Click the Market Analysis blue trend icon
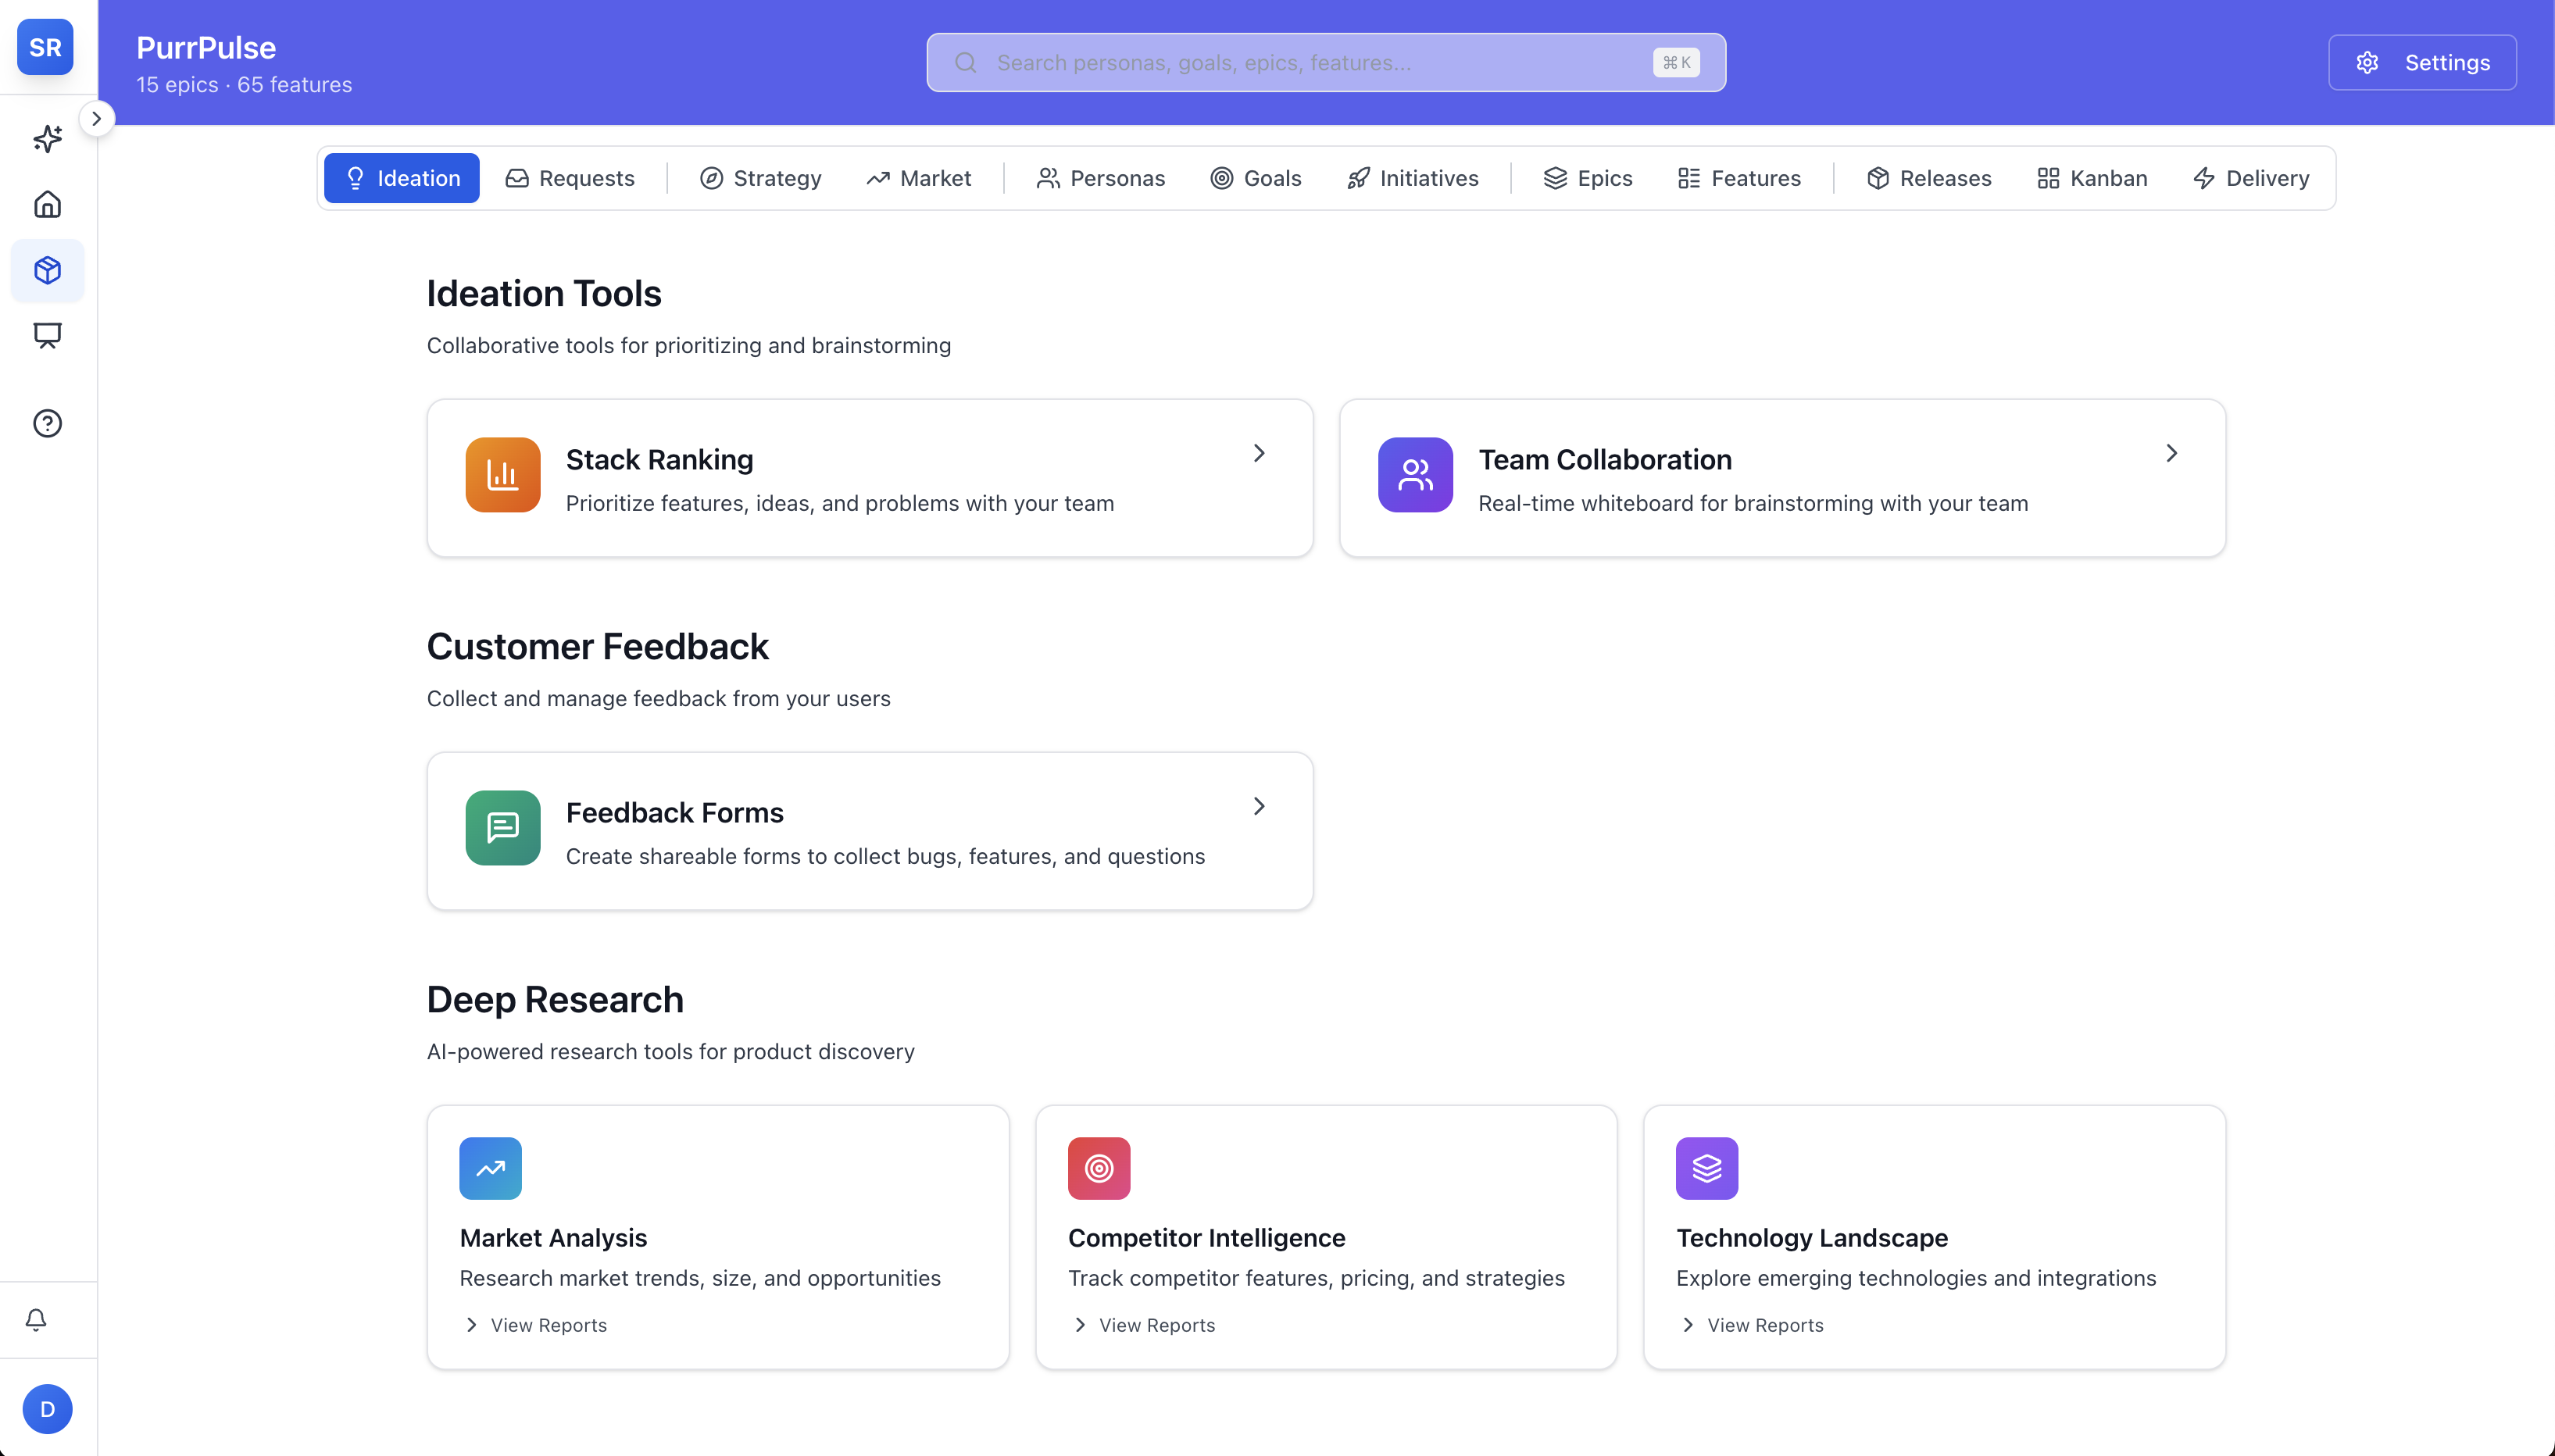This screenshot has height=1456, width=2555. (490, 1168)
